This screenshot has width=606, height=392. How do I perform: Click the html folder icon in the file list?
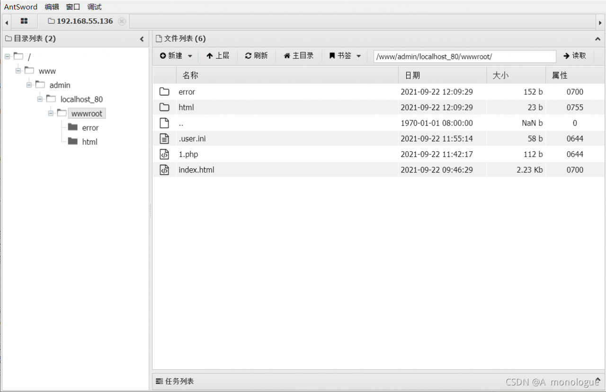pos(164,108)
